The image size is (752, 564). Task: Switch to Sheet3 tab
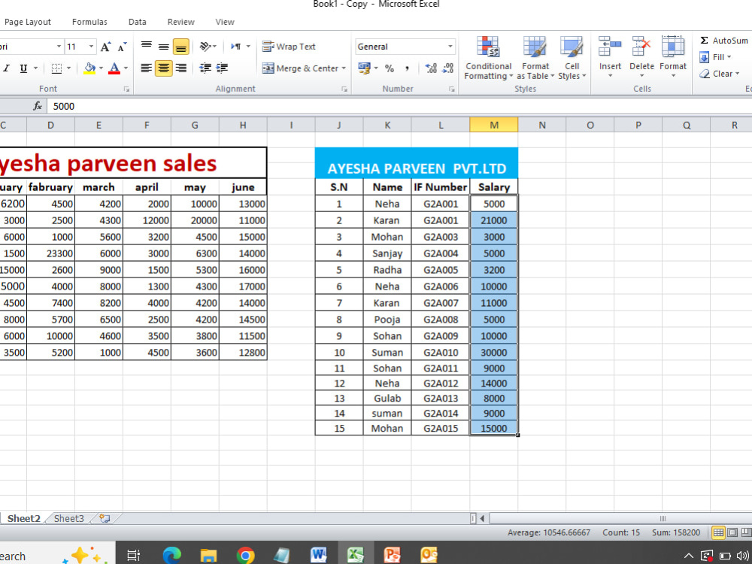[x=68, y=518]
